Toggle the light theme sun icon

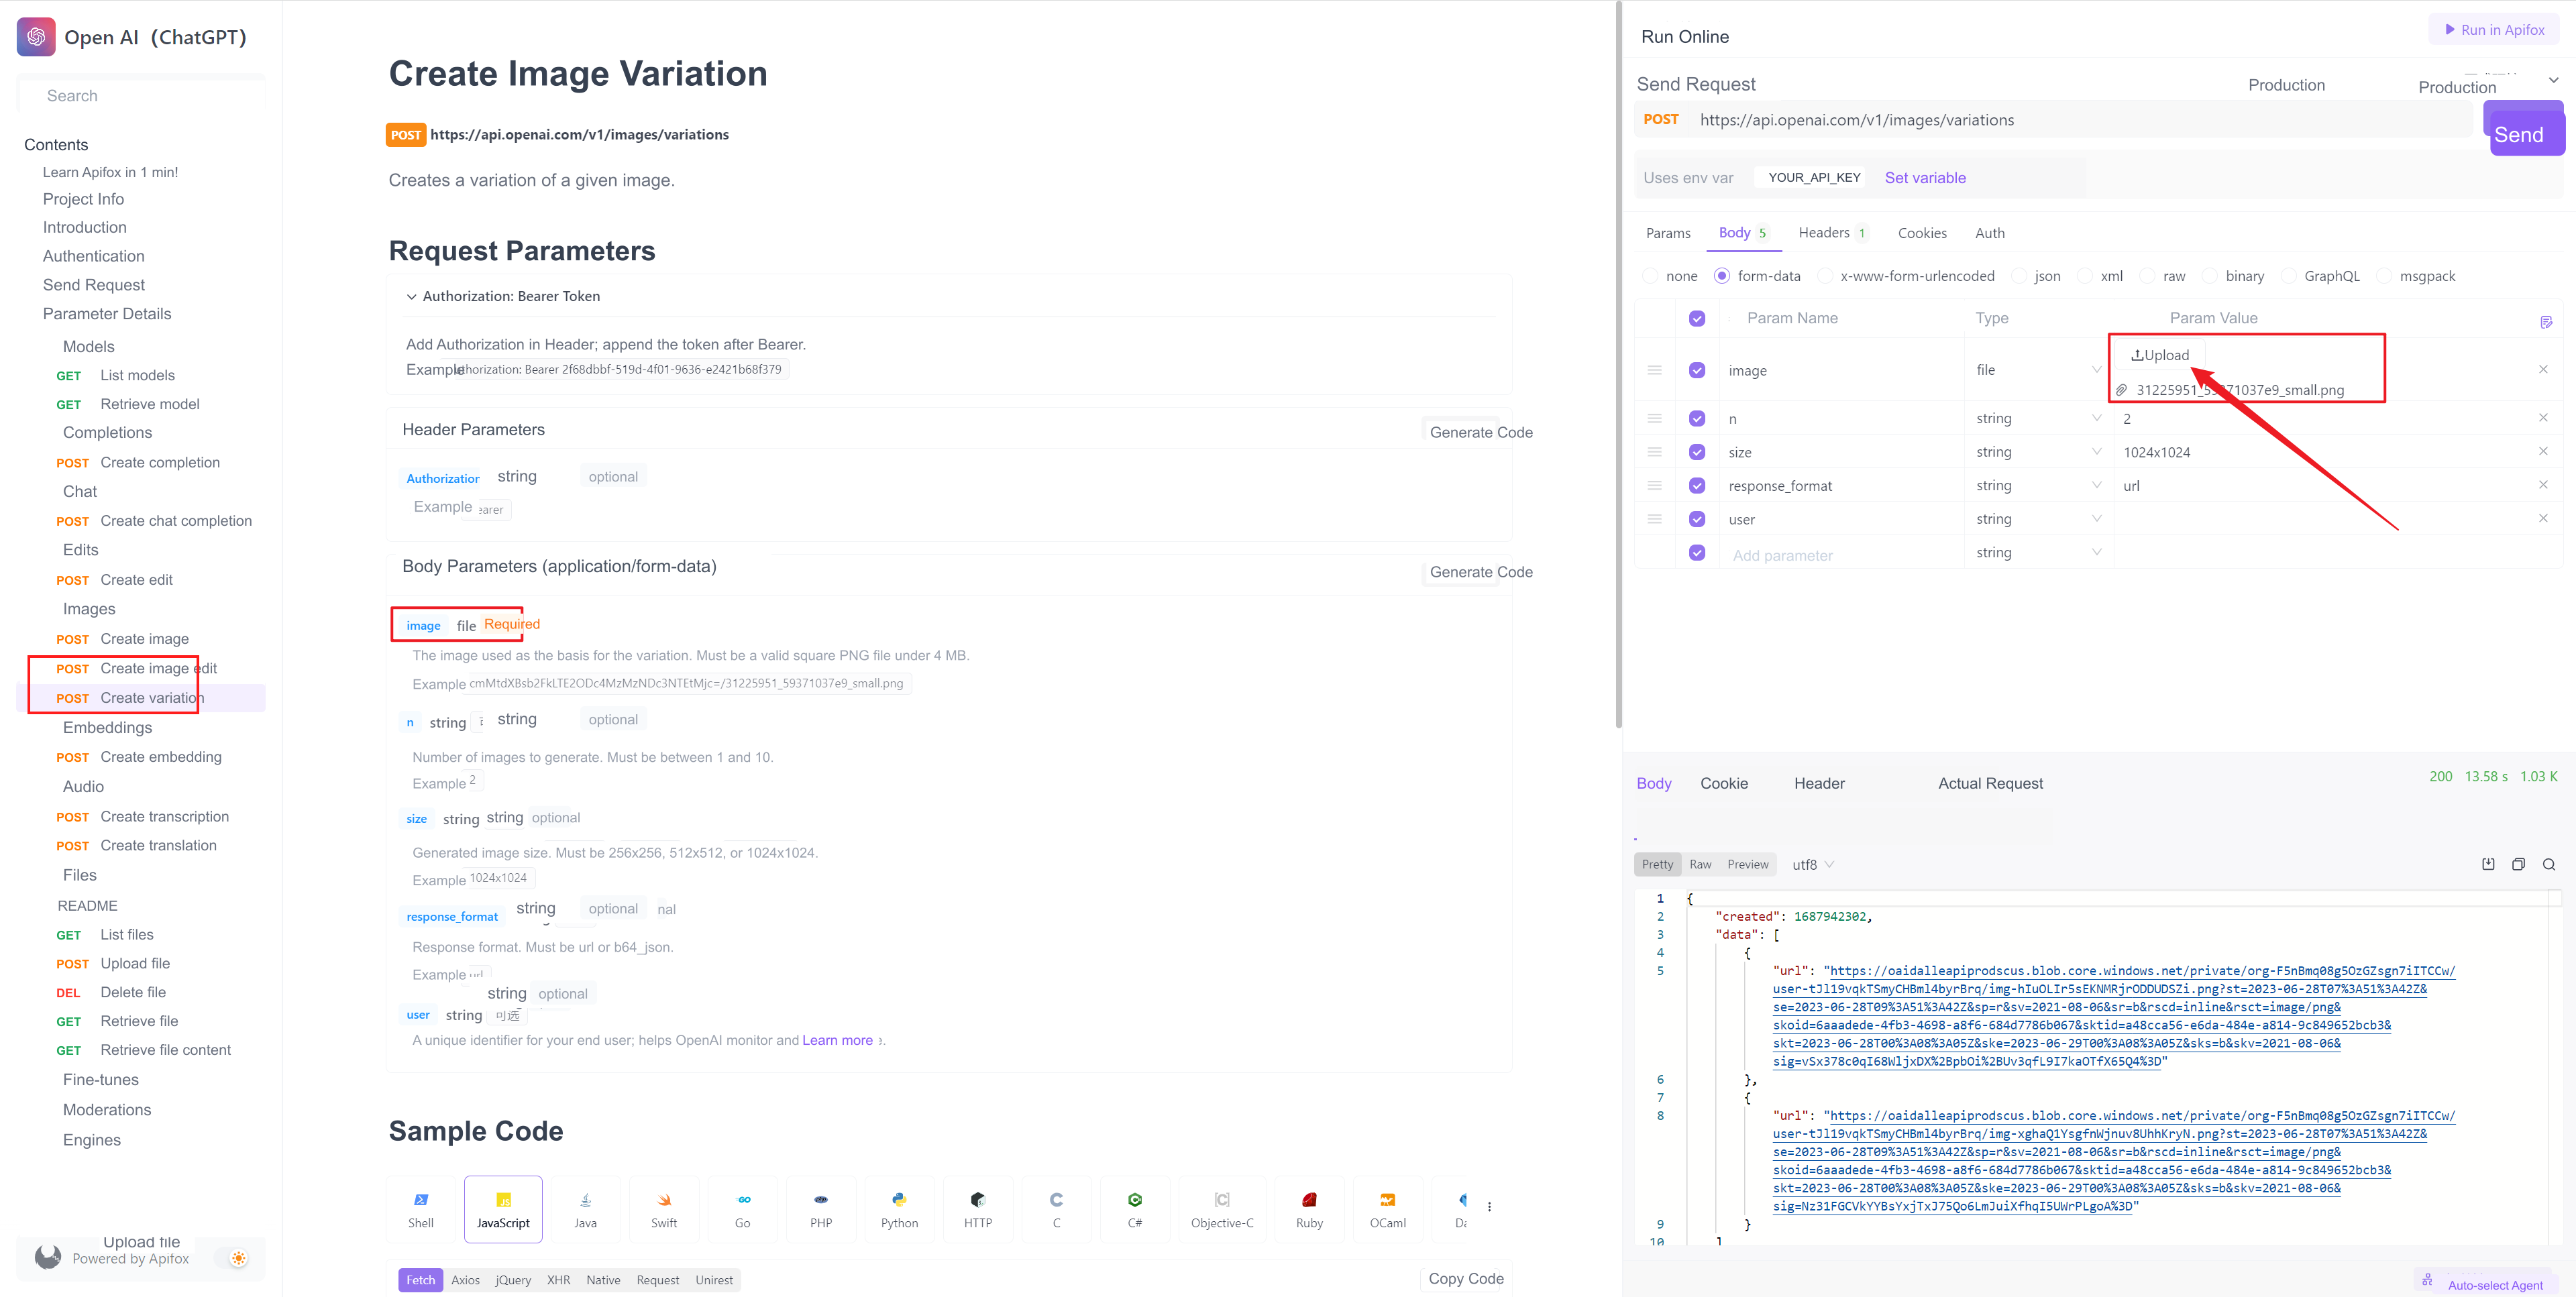238,1258
